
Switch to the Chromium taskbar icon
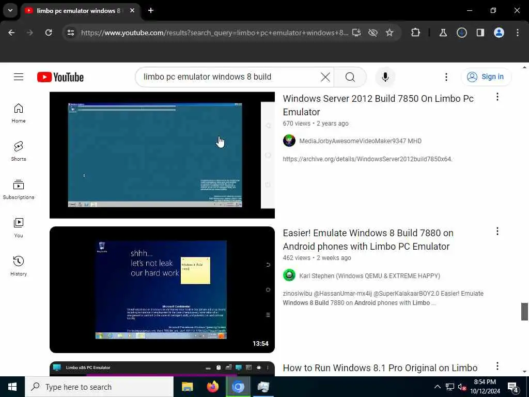click(238, 387)
